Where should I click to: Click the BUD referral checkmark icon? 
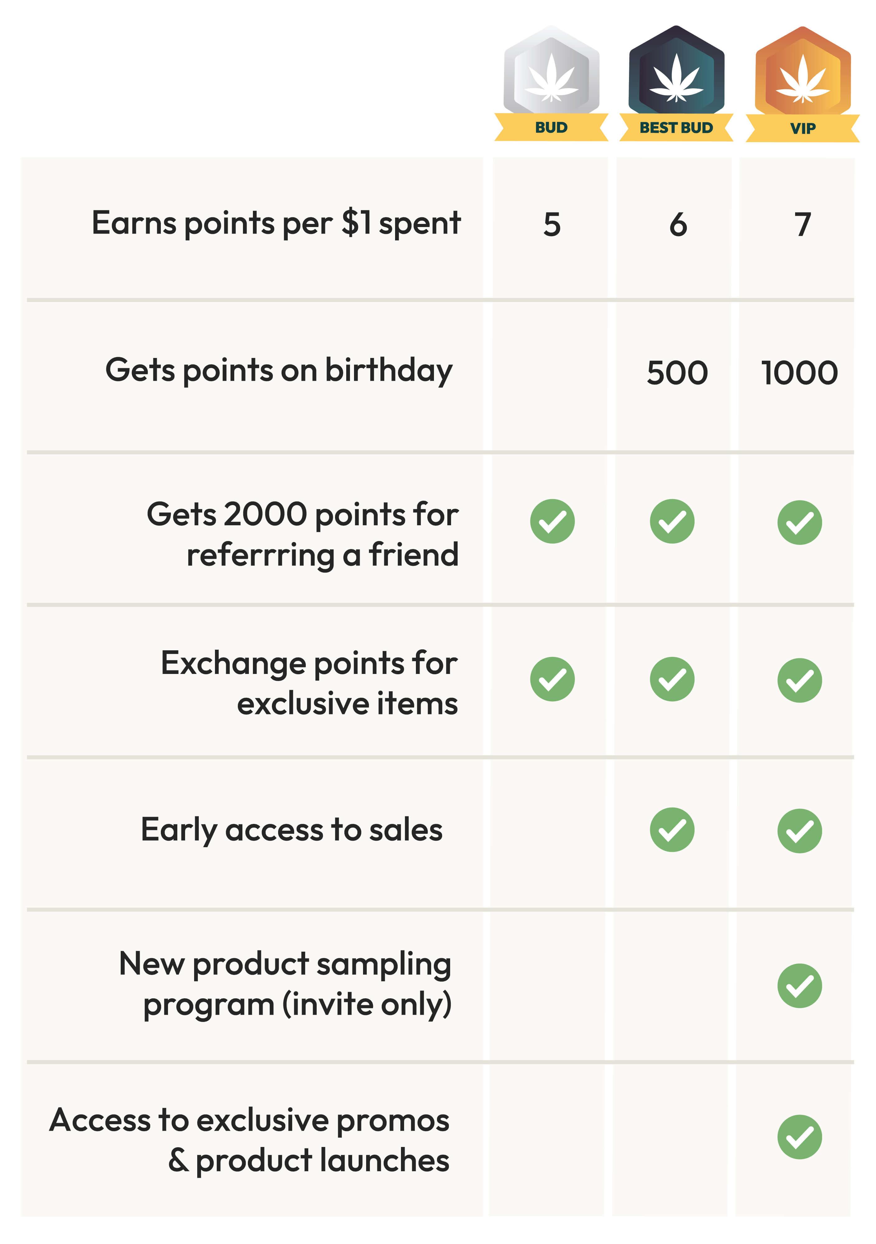552,521
